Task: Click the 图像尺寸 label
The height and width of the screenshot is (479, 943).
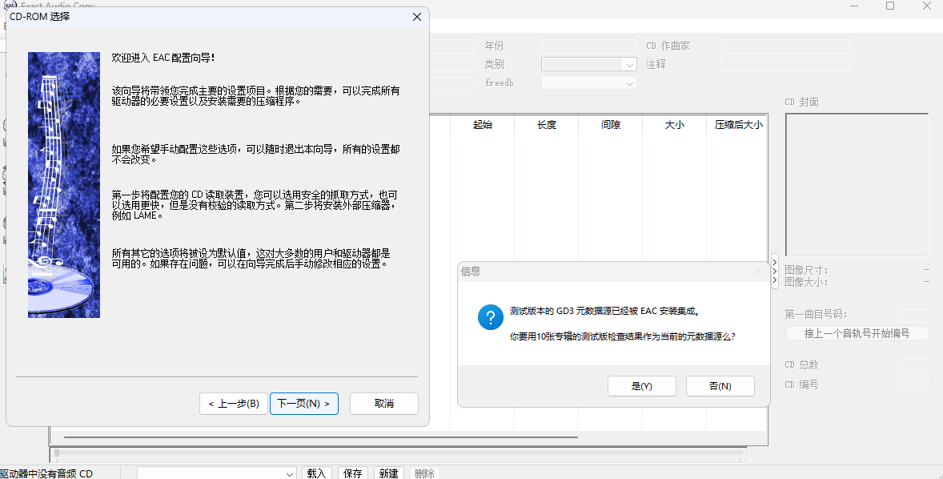Action: pyautogui.click(x=806, y=271)
